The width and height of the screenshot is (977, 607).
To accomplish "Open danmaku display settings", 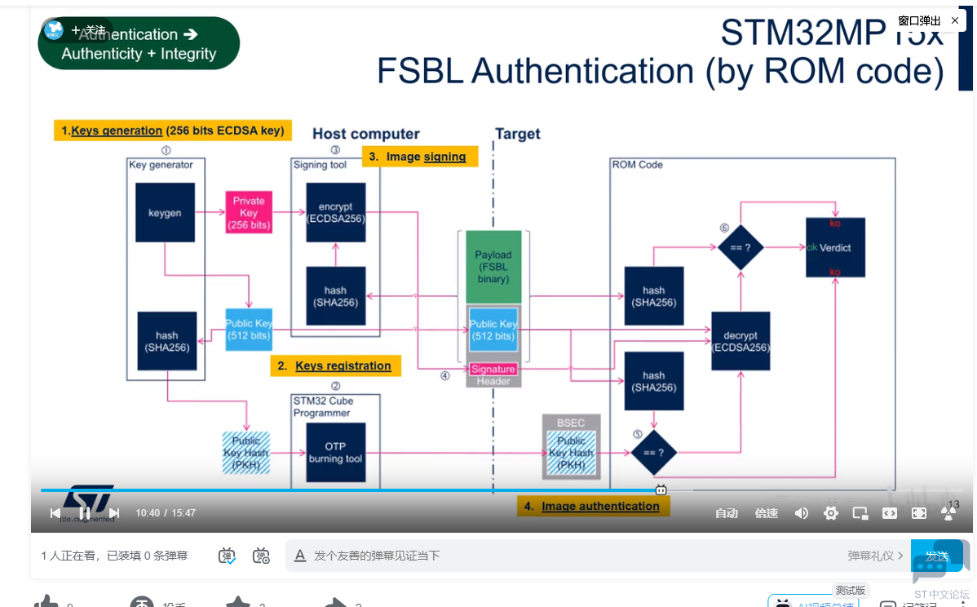I will (261, 556).
